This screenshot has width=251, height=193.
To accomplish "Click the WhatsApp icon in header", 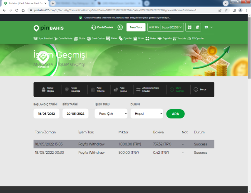I will point(120,28).
